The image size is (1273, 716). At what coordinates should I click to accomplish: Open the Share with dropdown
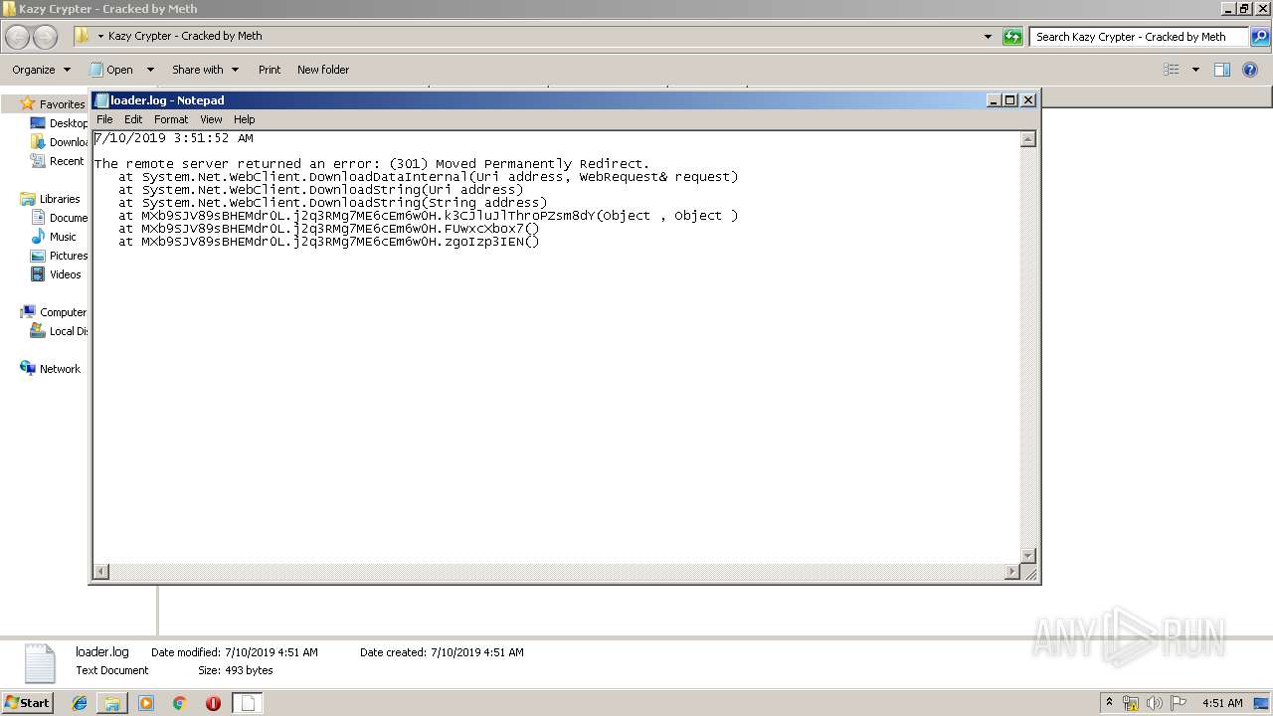[x=205, y=70]
